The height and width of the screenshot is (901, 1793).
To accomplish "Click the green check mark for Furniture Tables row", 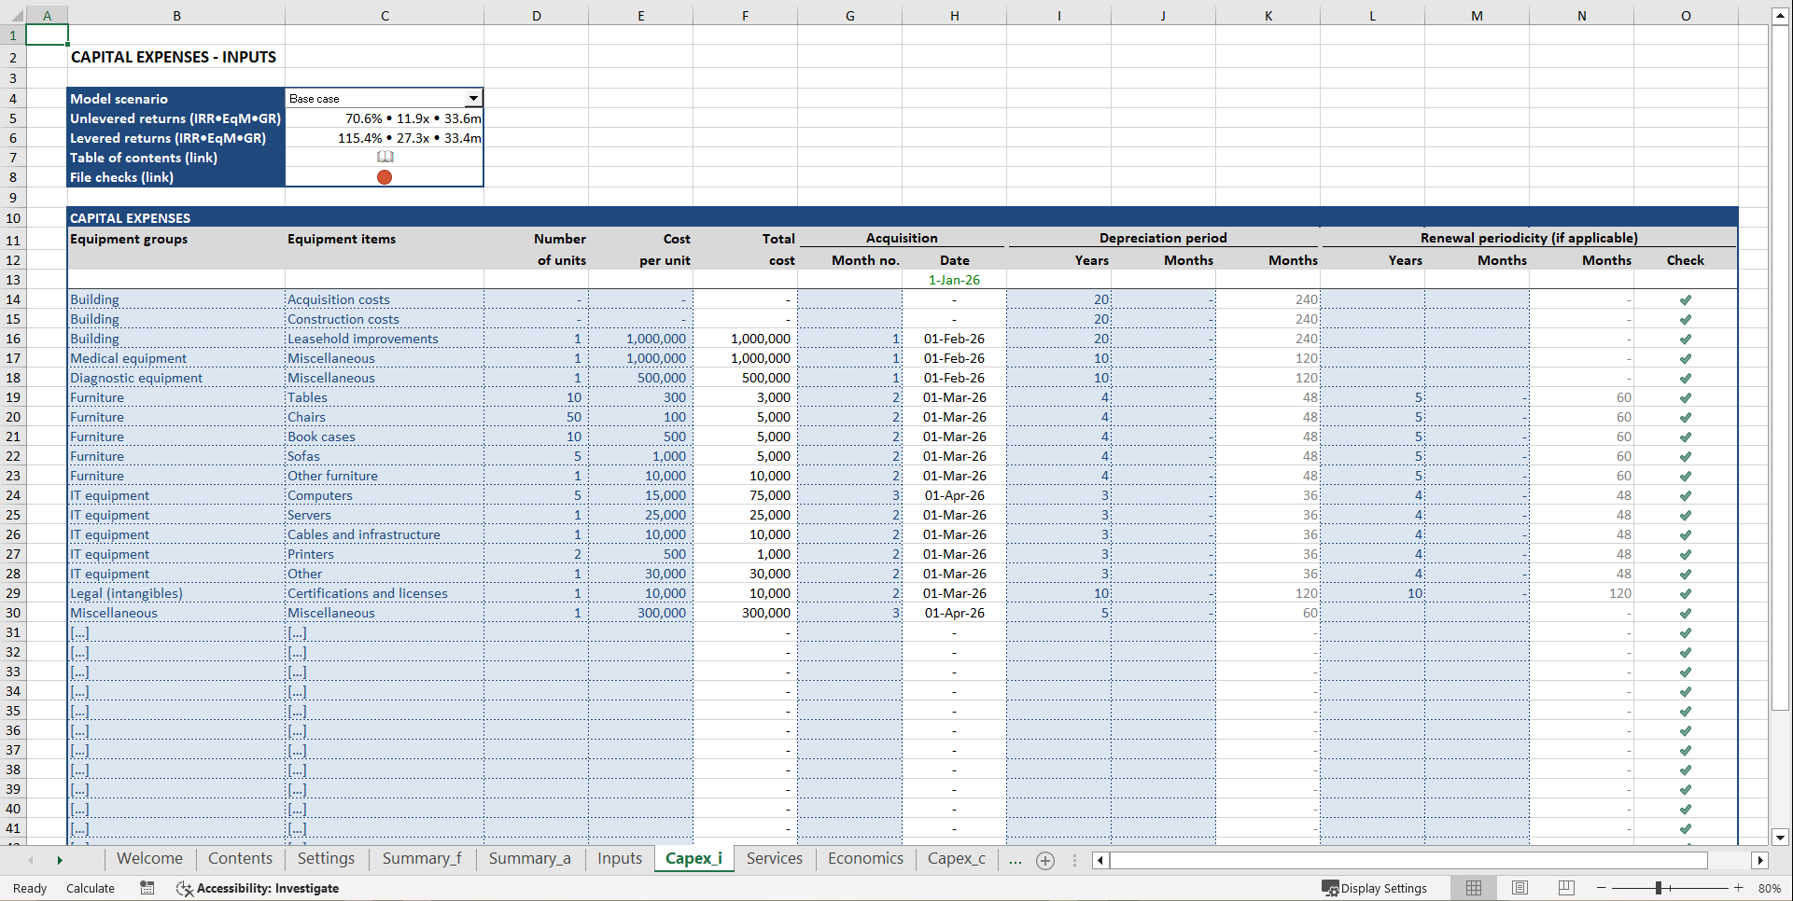I will pyautogui.click(x=1686, y=397).
